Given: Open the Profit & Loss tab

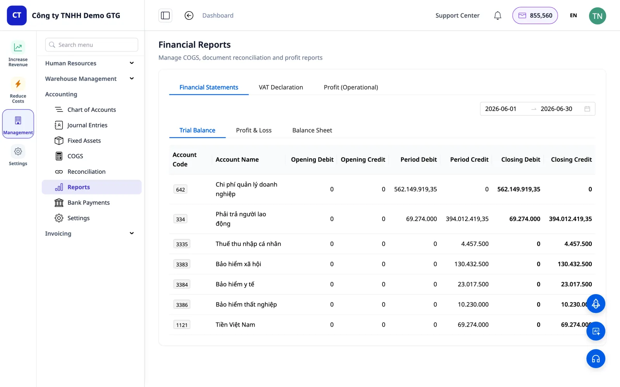Looking at the screenshot, I should click(x=254, y=130).
